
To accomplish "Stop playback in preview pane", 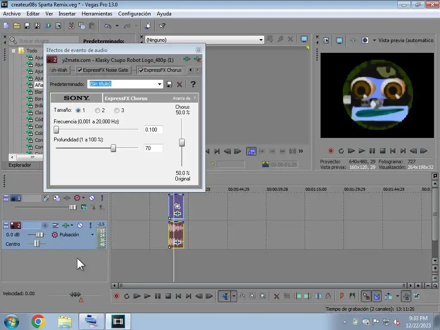I will point(382,151).
